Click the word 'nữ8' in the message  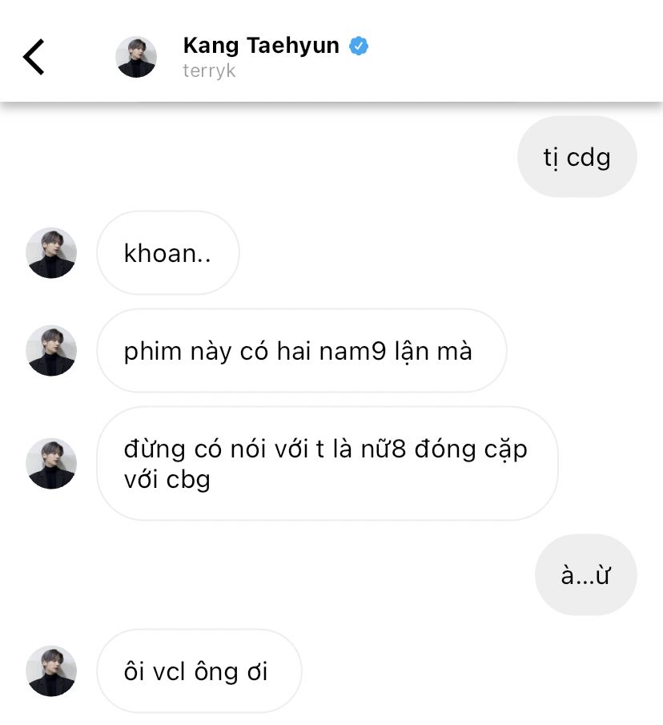[x=383, y=449]
